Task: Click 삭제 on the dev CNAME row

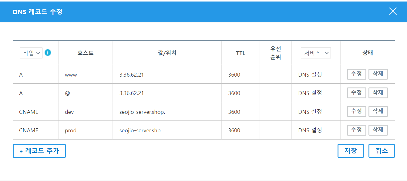Action: 378,111
